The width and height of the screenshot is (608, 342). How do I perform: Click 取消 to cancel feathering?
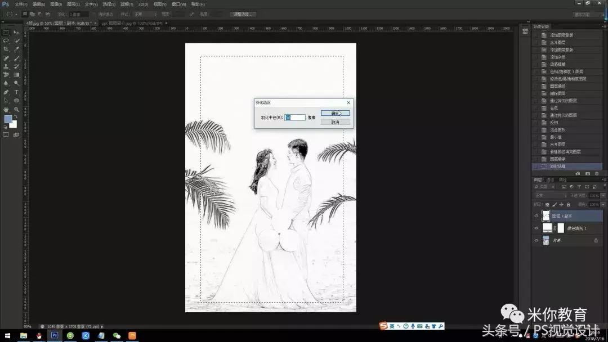point(336,121)
